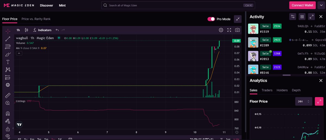
Task: Toggle log scale on price axis
Action: (x=228, y=139)
